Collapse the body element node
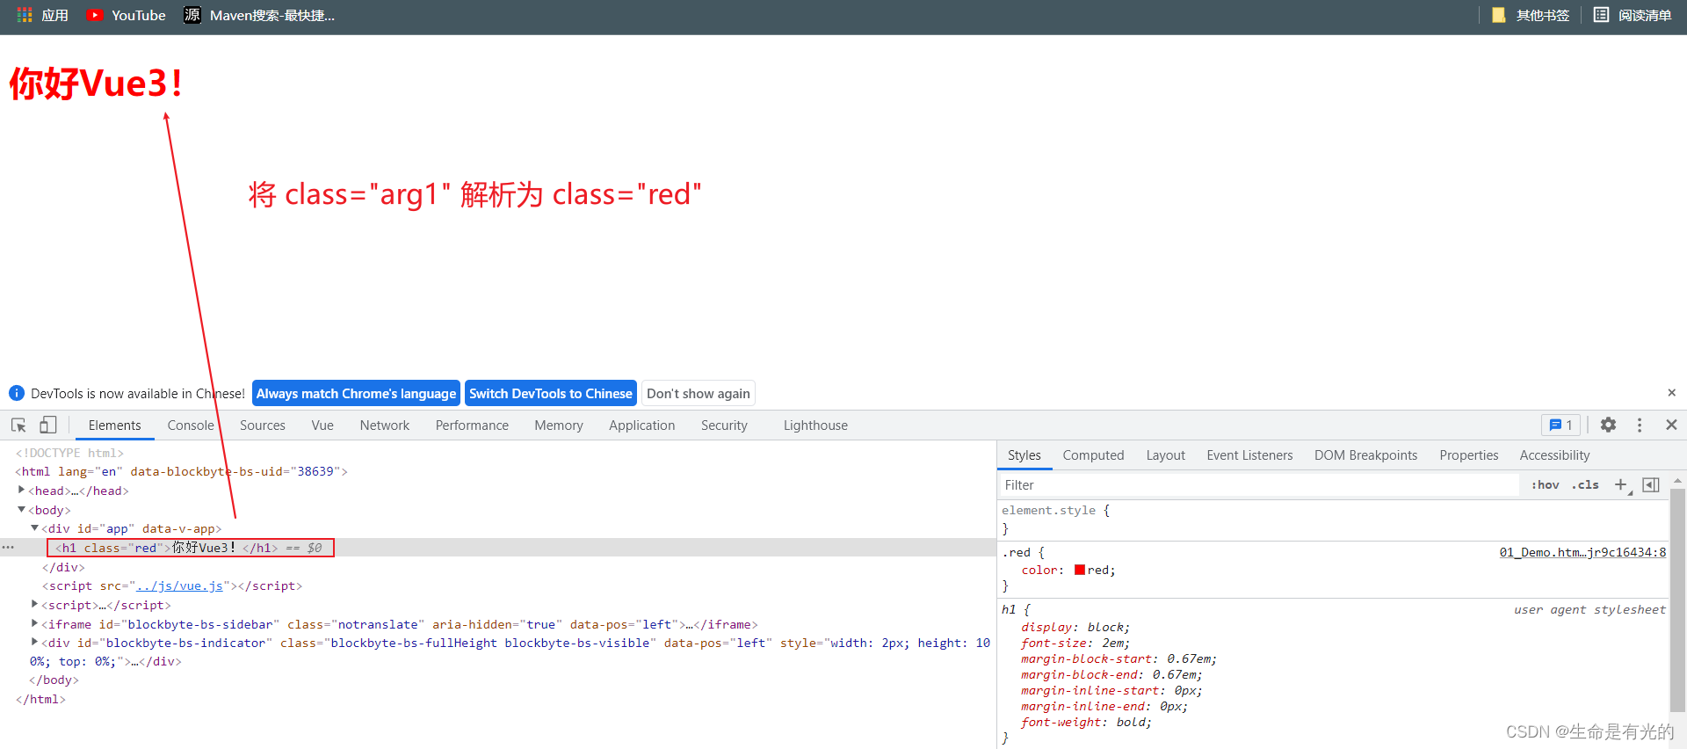1687x749 pixels. click(x=21, y=510)
